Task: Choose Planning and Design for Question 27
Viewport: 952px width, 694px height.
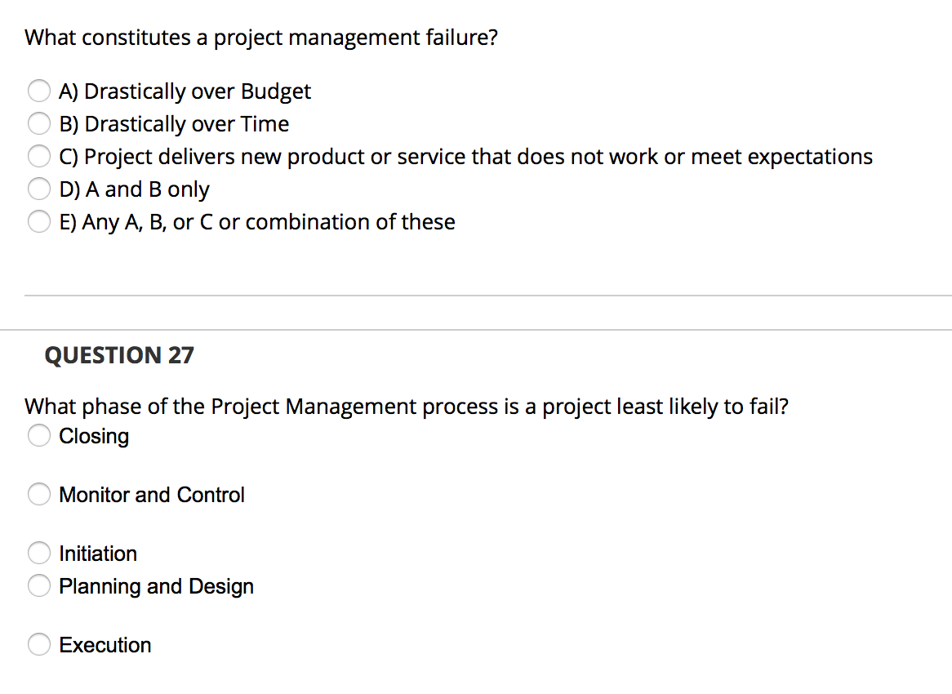Action: (x=38, y=585)
